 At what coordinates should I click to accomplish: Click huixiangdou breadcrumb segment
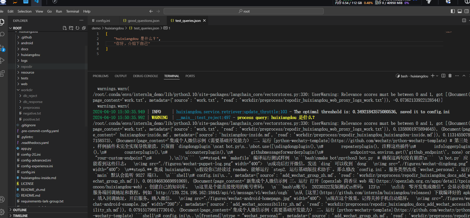[x=114, y=28]
